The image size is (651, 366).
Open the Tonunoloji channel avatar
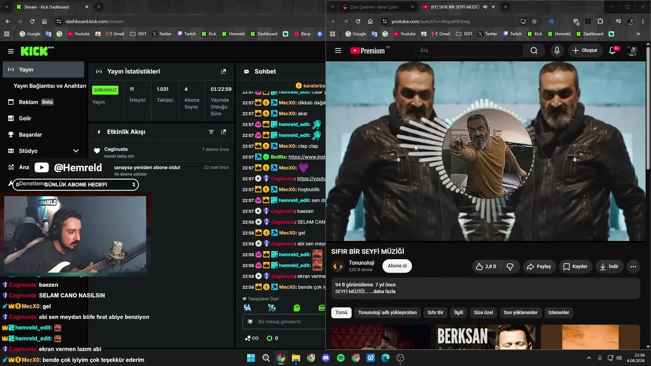click(x=338, y=266)
